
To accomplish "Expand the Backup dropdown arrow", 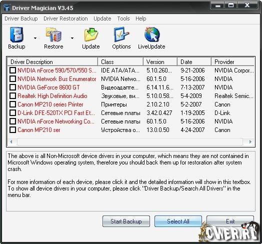I will click(35, 38).
